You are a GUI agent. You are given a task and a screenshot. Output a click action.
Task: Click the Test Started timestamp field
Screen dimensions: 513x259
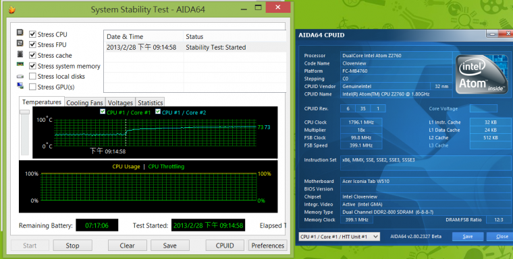(x=208, y=225)
